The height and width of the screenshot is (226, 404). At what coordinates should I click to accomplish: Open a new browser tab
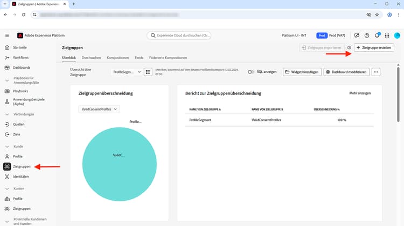click(x=73, y=4)
